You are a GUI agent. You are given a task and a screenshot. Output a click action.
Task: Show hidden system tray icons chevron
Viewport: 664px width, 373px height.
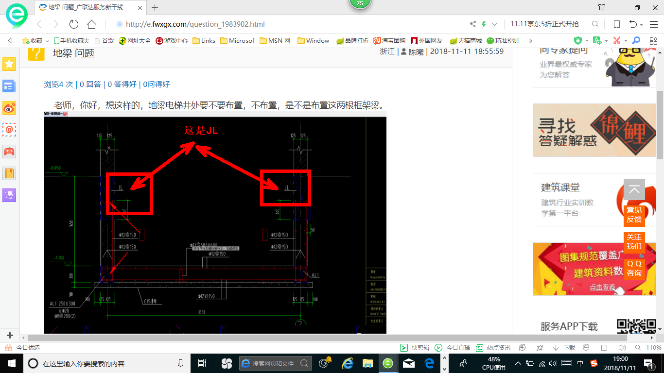518,363
